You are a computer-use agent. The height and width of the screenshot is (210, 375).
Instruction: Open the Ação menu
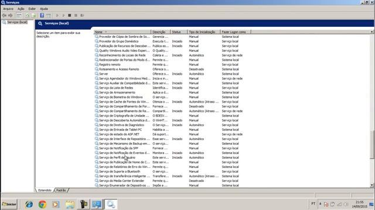click(21, 9)
